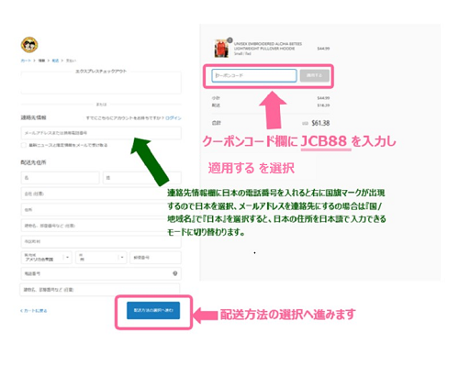
Task: Open the hoodie product thumbnail
Action: point(221,49)
